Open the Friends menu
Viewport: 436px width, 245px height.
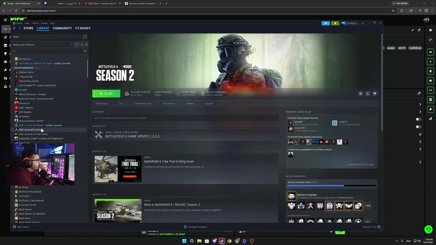click(x=35, y=23)
